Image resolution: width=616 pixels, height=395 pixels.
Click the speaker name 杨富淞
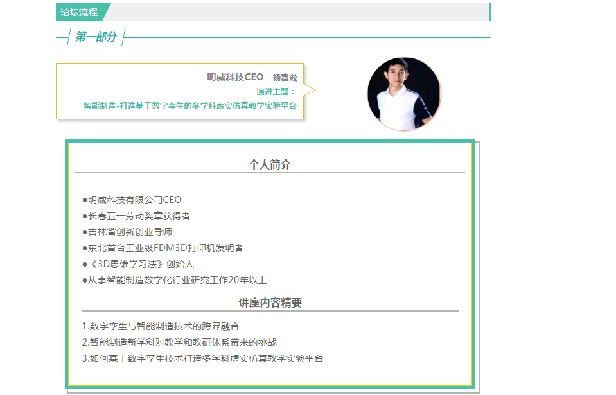coord(285,77)
